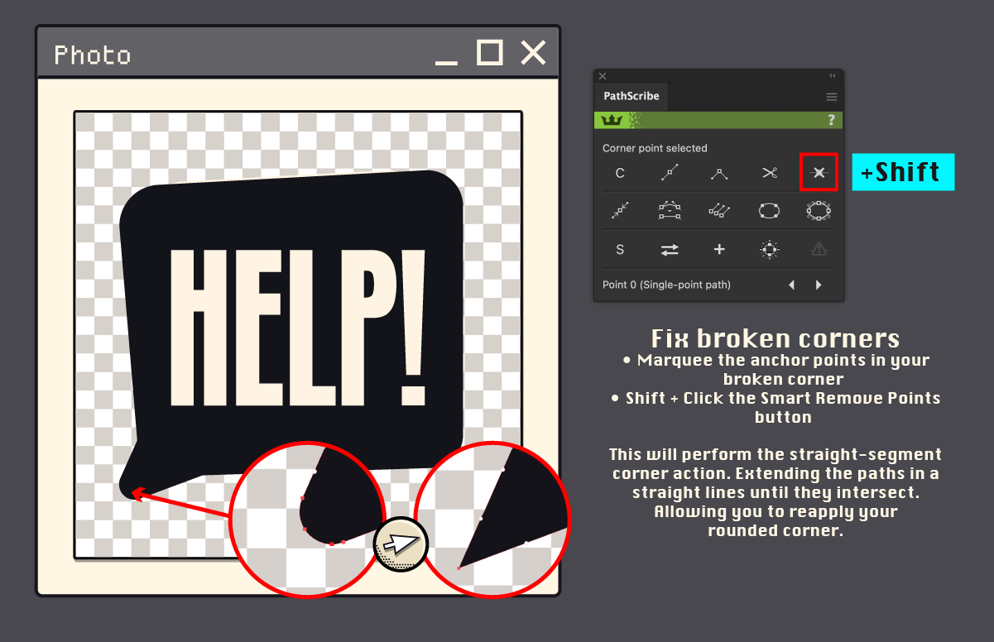The height and width of the screenshot is (642, 994).
Task: Convert selection to a smooth point
Action: (670, 173)
